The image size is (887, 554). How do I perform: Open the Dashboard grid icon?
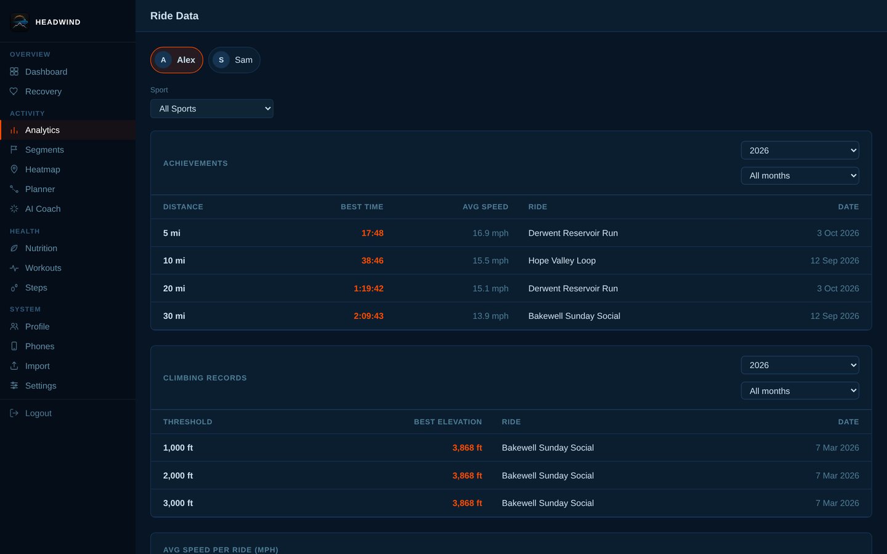point(14,72)
